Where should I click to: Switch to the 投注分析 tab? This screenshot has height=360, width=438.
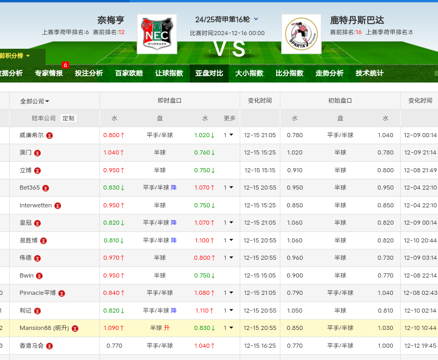click(89, 73)
